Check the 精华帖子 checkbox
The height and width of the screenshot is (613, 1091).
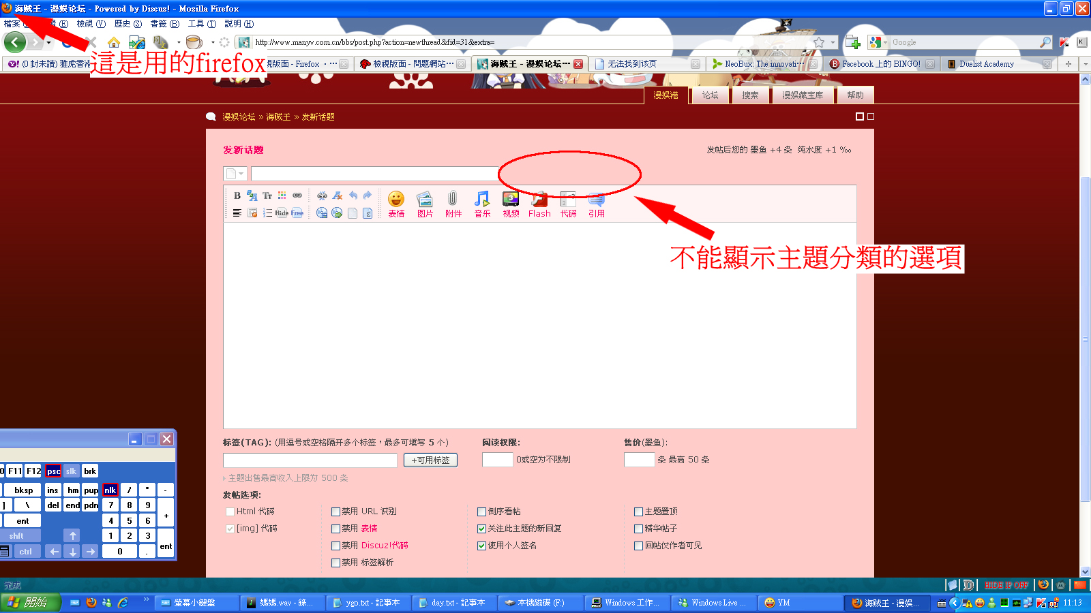(x=638, y=529)
